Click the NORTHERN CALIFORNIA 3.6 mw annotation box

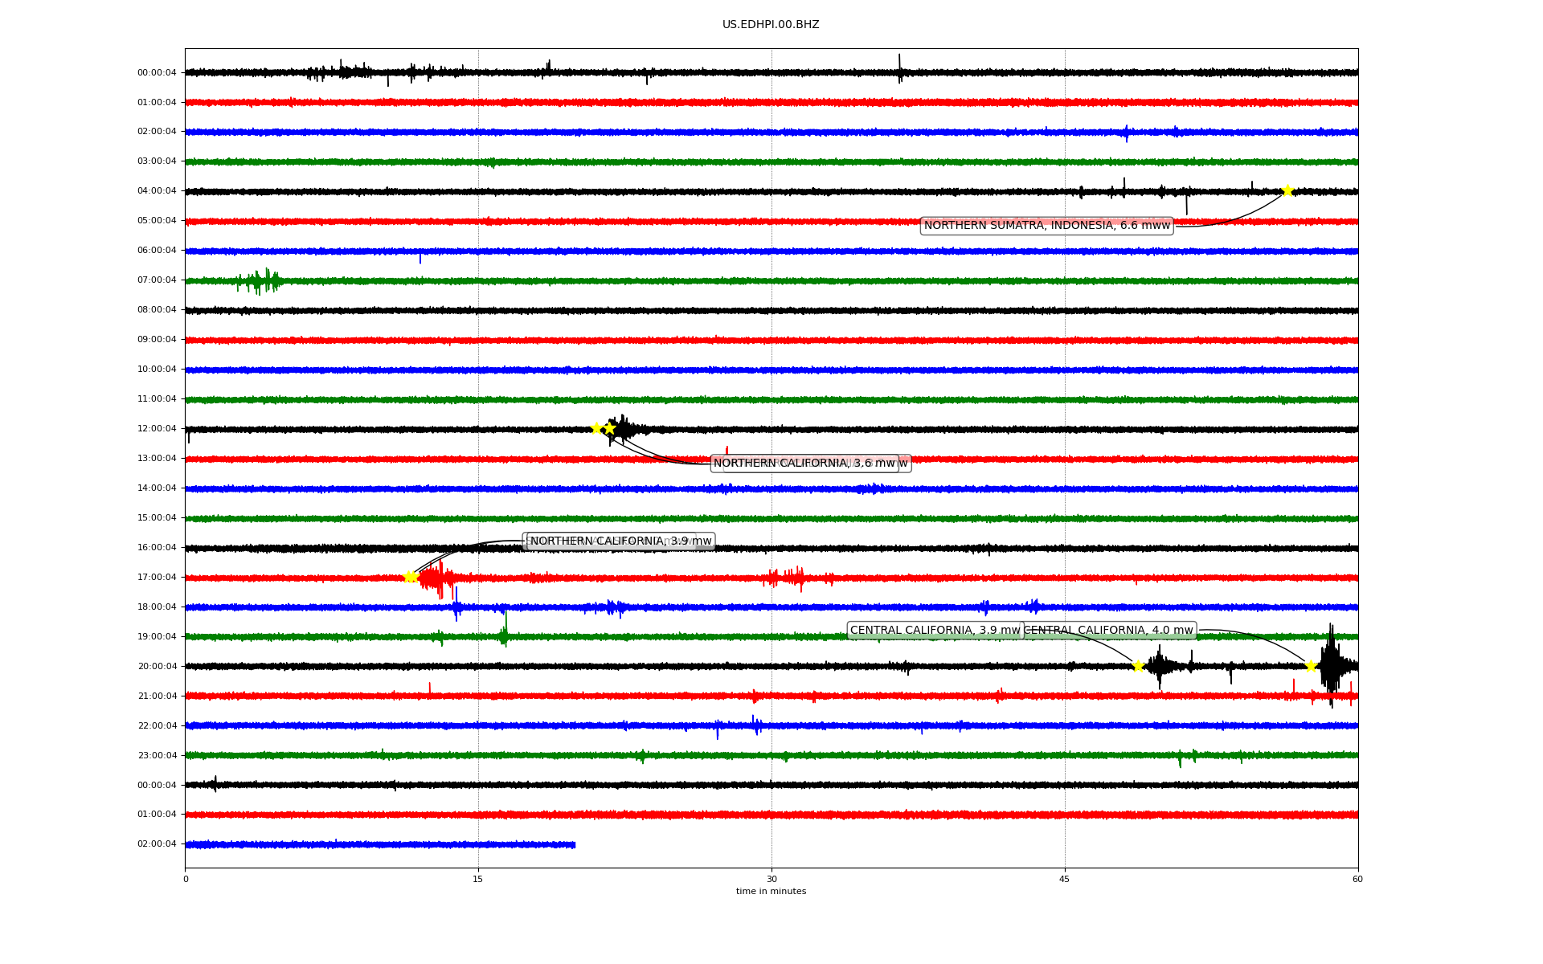[x=804, y=464]
